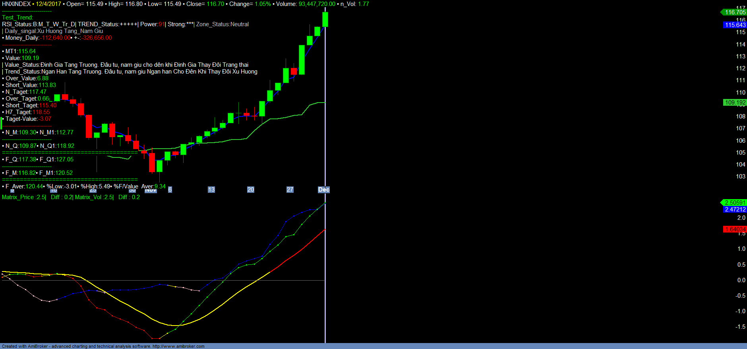Click the Test_Trend indicator title
The width and height of the screenshot is (747, 349).
17,17
